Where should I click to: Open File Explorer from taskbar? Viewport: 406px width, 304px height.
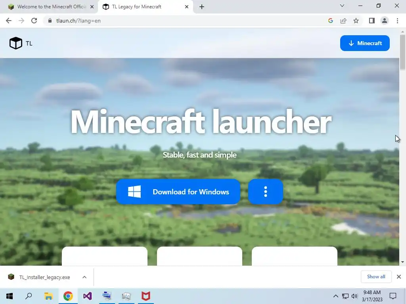pyautogui.click(x=48, y=296)
